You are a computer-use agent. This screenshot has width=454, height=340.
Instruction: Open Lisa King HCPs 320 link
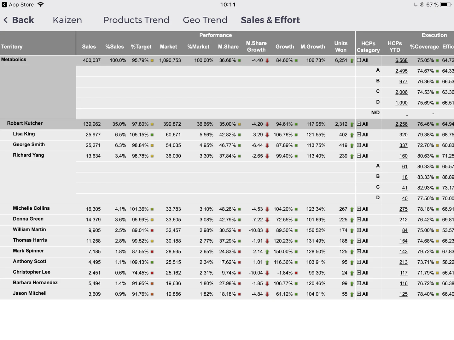point(403,135)
